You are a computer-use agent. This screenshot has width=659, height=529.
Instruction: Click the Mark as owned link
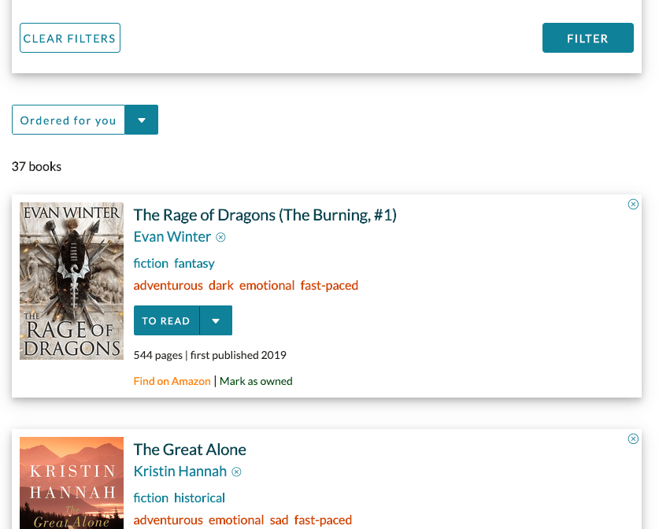point(256,381)
